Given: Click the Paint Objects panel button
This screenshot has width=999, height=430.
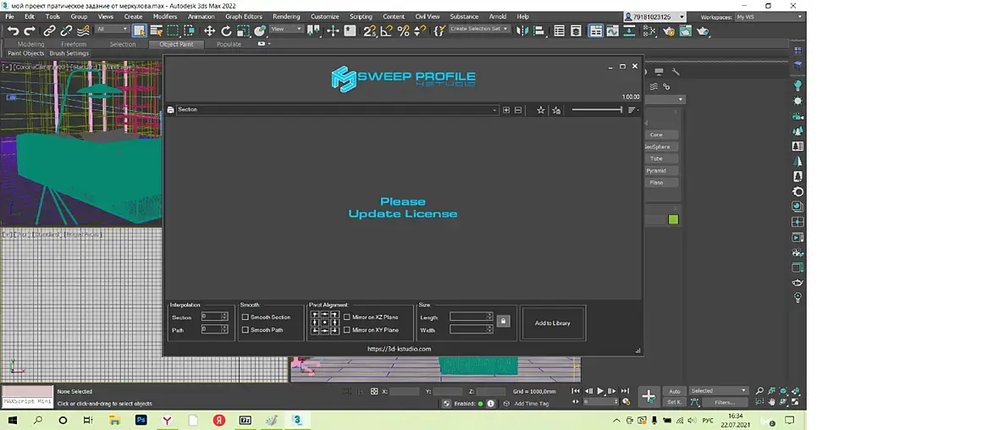Looking at the screenshot, I should click(x=26, y=53).
